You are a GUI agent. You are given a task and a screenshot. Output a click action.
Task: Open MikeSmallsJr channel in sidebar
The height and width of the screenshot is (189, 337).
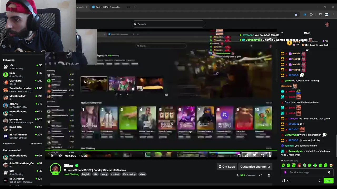point(22,98)
